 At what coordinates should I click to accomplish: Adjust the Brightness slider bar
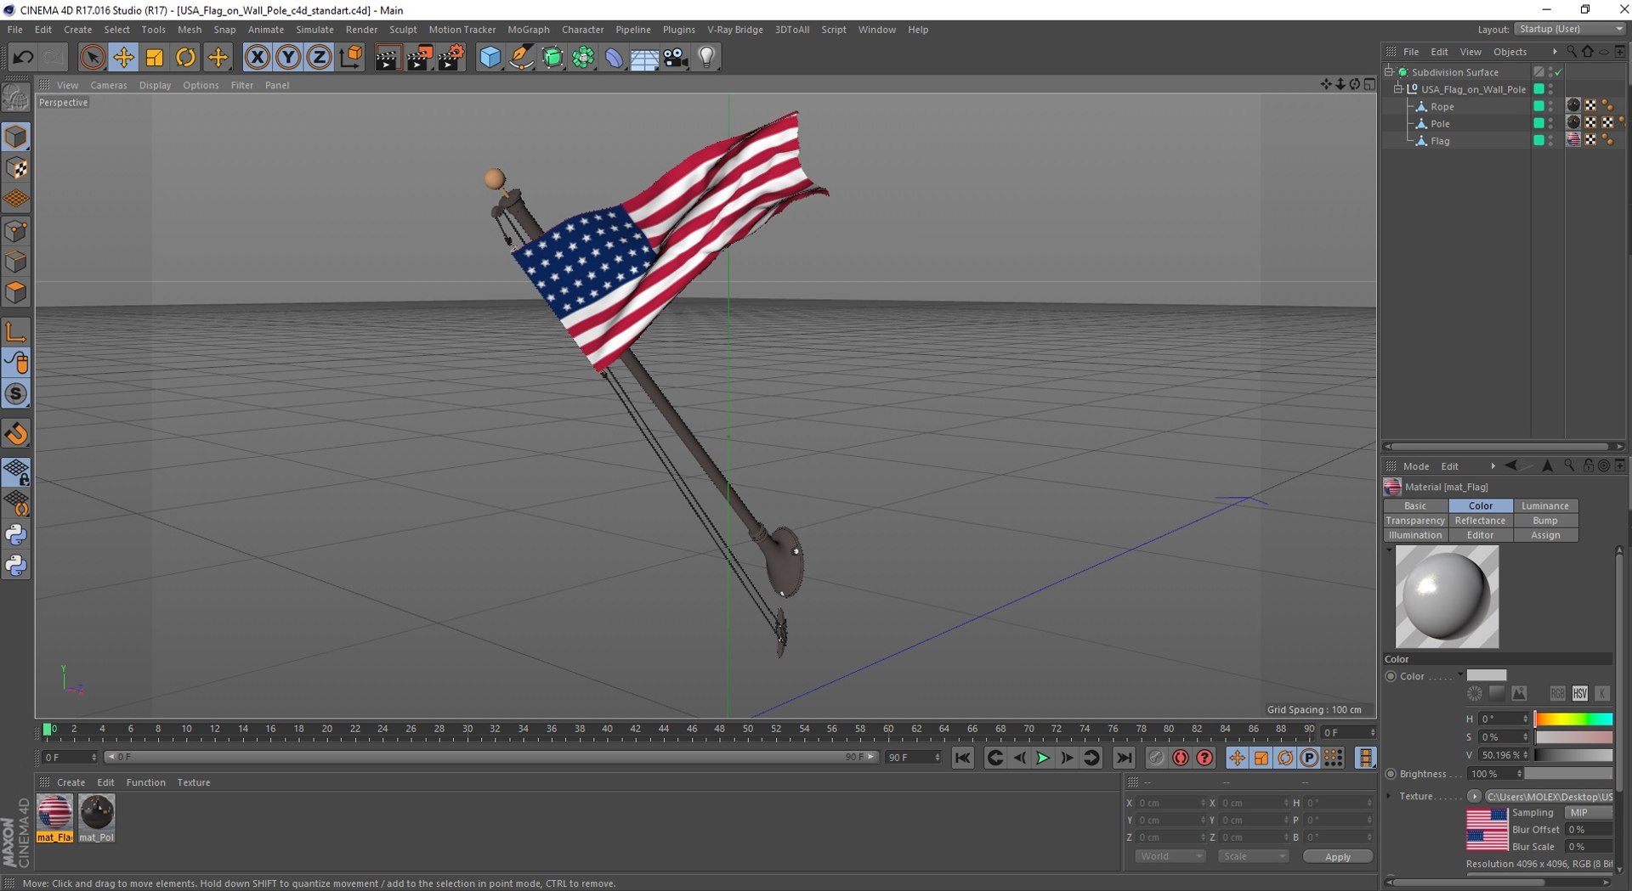[1568, 774]
